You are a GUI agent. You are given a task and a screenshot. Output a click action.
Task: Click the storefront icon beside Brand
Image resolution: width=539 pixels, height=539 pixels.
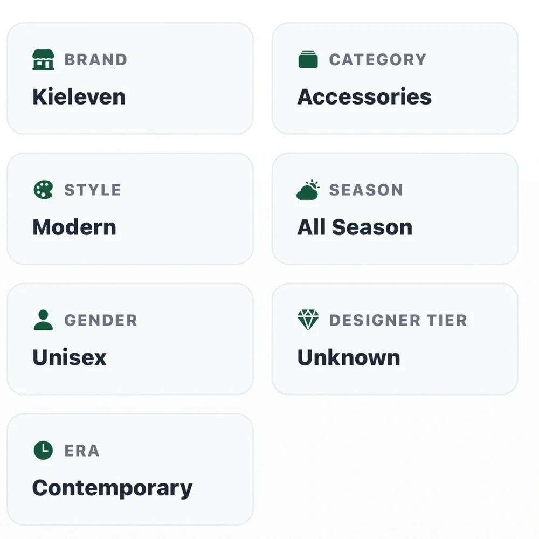click(x=43, y=59)
